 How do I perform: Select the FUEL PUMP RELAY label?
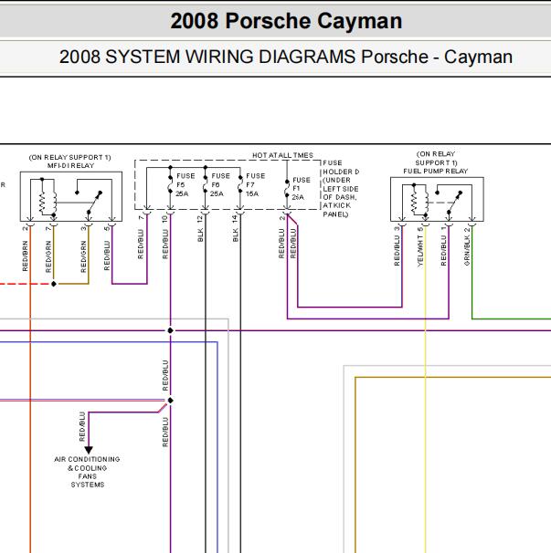436,171
